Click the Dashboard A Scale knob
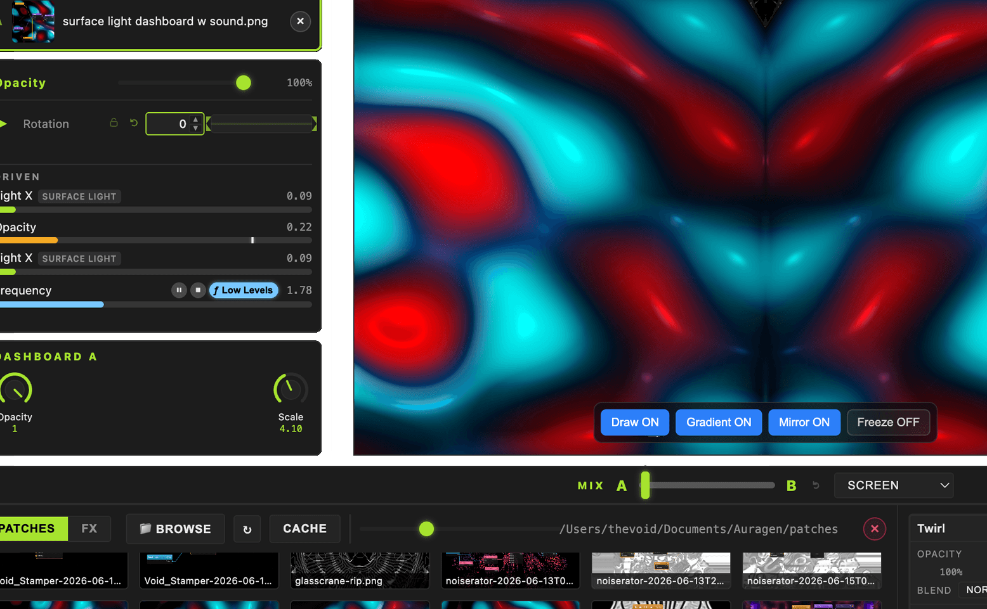The height and width of the screenshot is (609, 987). pyautogui.click(x=291, y=389)
